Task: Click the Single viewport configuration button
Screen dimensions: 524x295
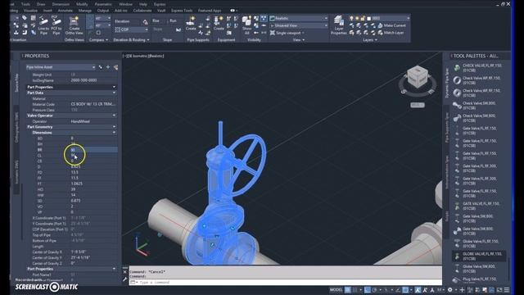Action: pos(287,33)
